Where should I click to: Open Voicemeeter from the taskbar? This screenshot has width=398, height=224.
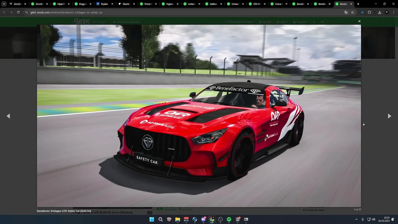coord(186,219)
